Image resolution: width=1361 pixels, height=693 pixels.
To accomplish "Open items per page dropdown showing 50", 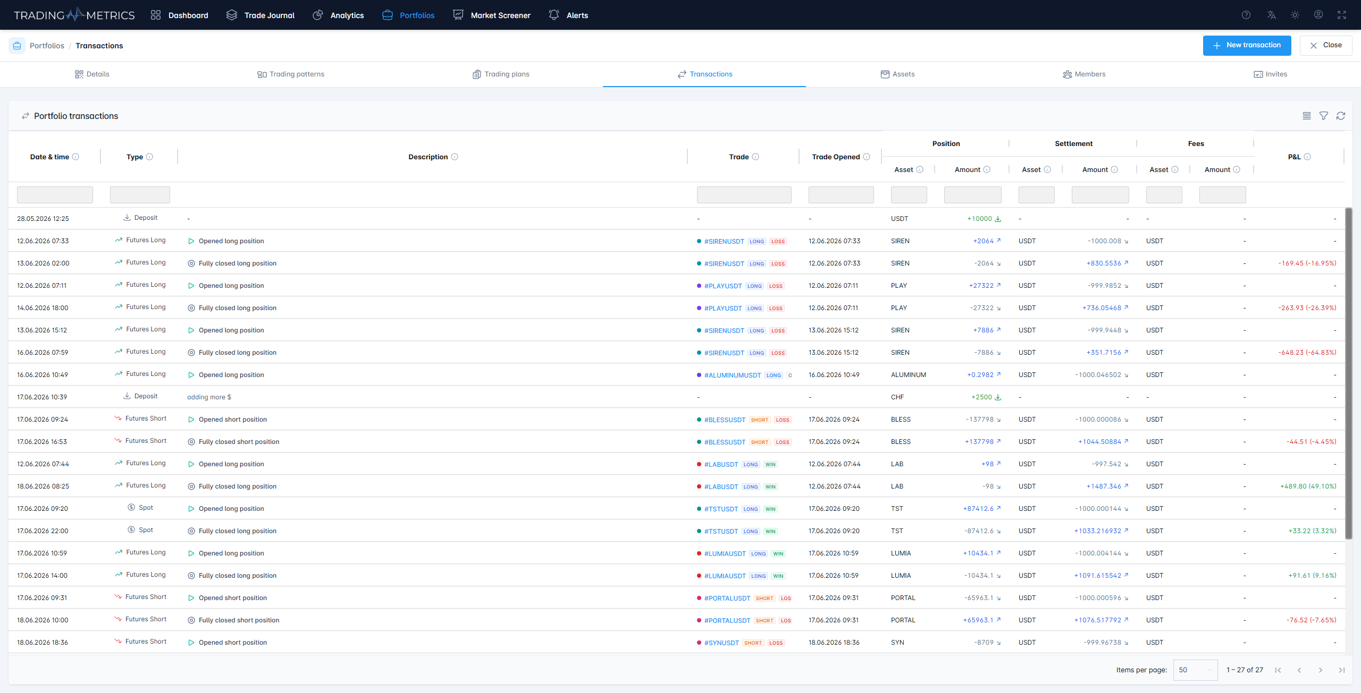I will point(1195,670).
